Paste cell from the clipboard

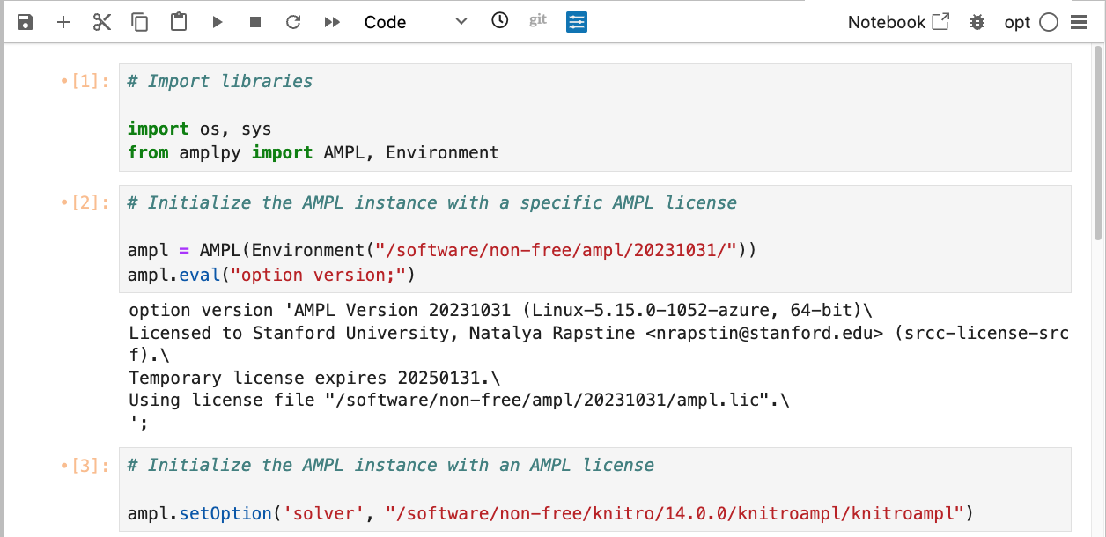pos(178,21)
